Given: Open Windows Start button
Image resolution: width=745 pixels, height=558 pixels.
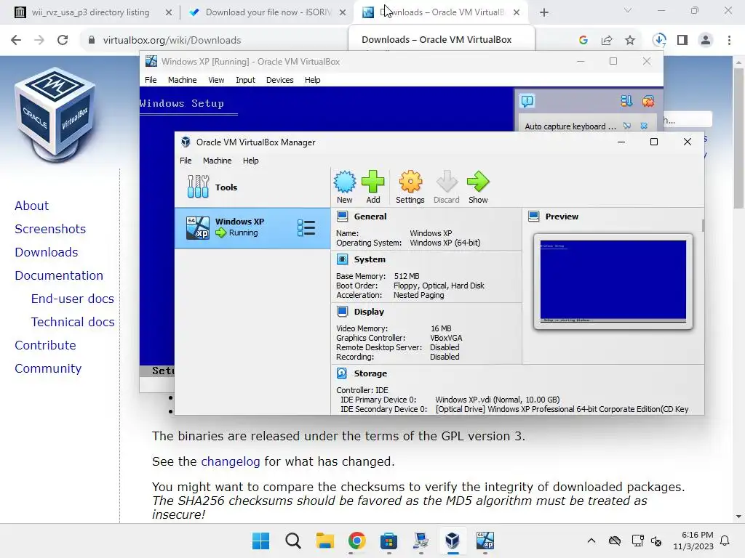Looking at the screenshot, I should [260, 541].
